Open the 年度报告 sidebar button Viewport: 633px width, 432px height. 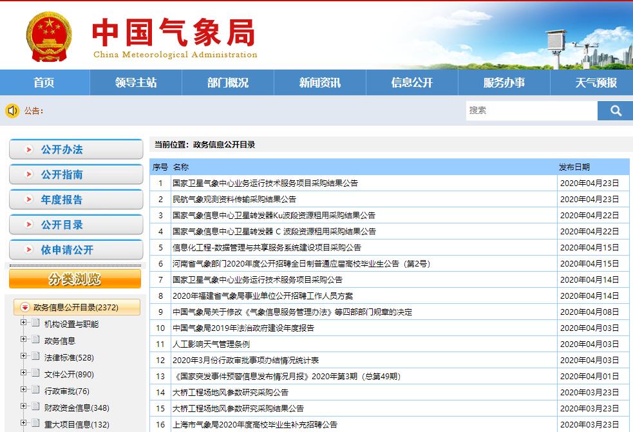click(76, 200)
